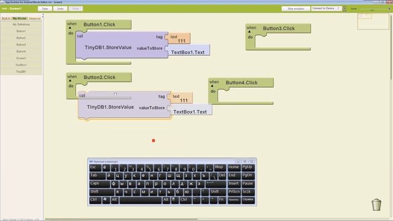
Task: Click the Undo button
Action: click(60, 9)
